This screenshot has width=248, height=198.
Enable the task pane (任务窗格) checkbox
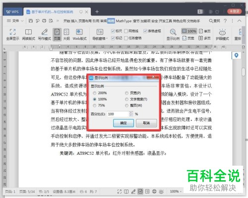pyautogui.click(x=126, y=38)
